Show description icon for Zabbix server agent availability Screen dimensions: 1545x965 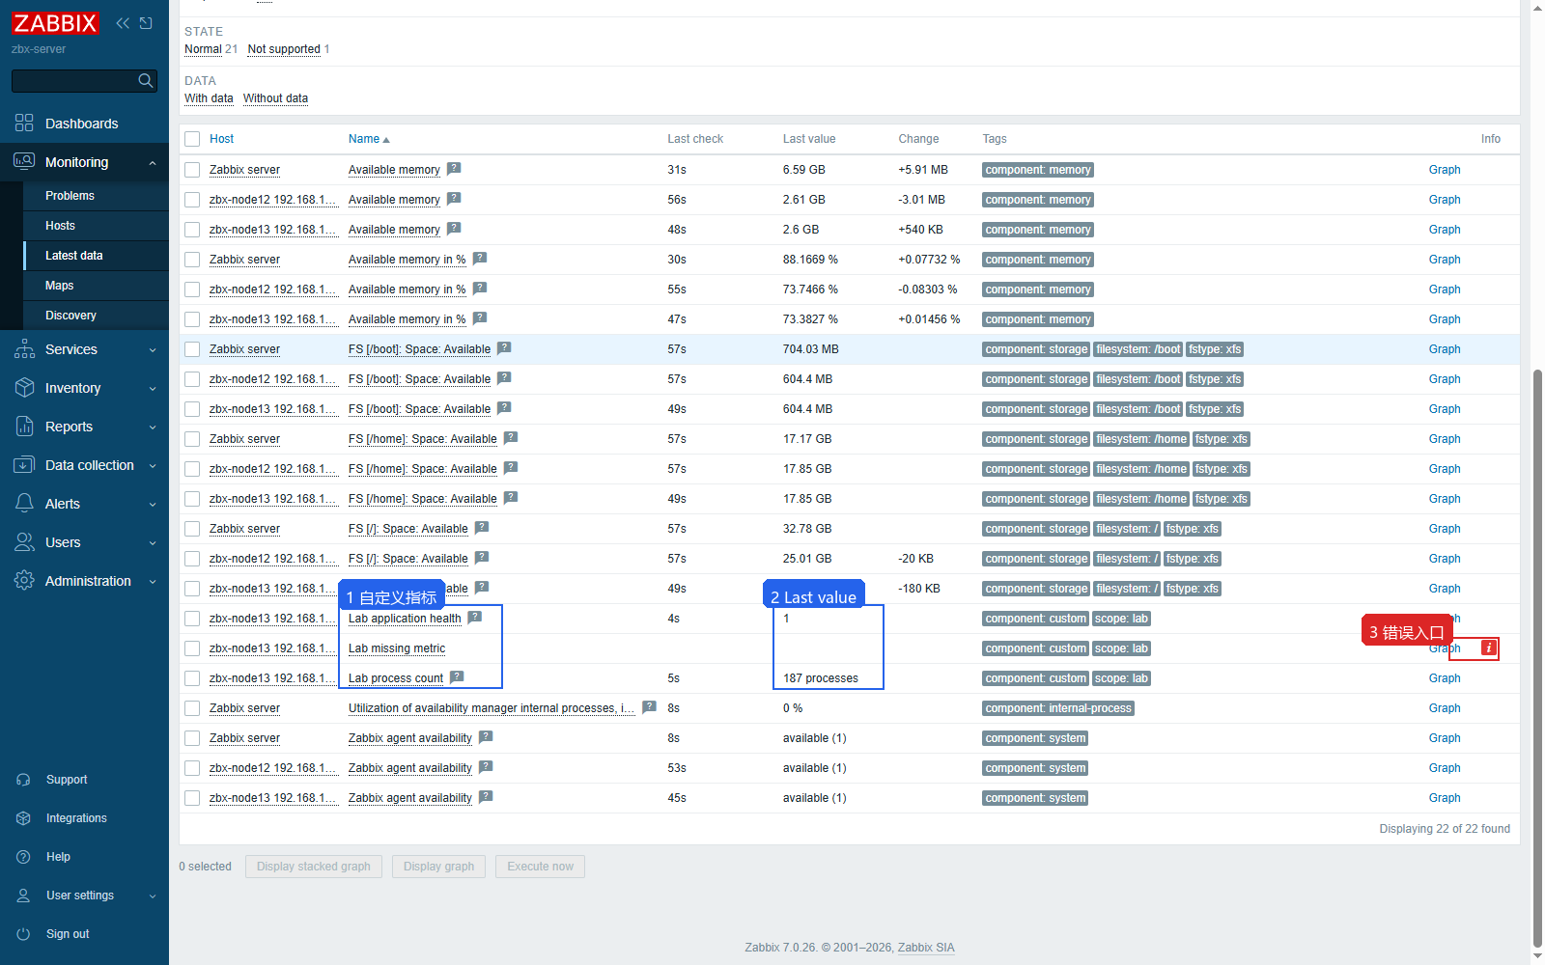tap(486, 737)
